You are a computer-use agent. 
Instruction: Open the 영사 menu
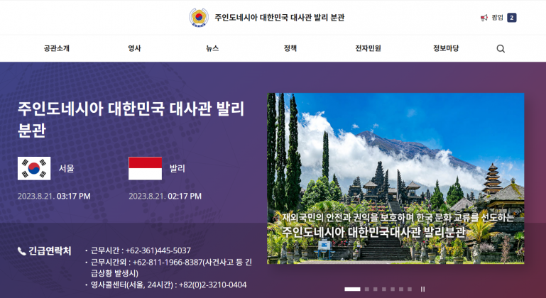134,49
